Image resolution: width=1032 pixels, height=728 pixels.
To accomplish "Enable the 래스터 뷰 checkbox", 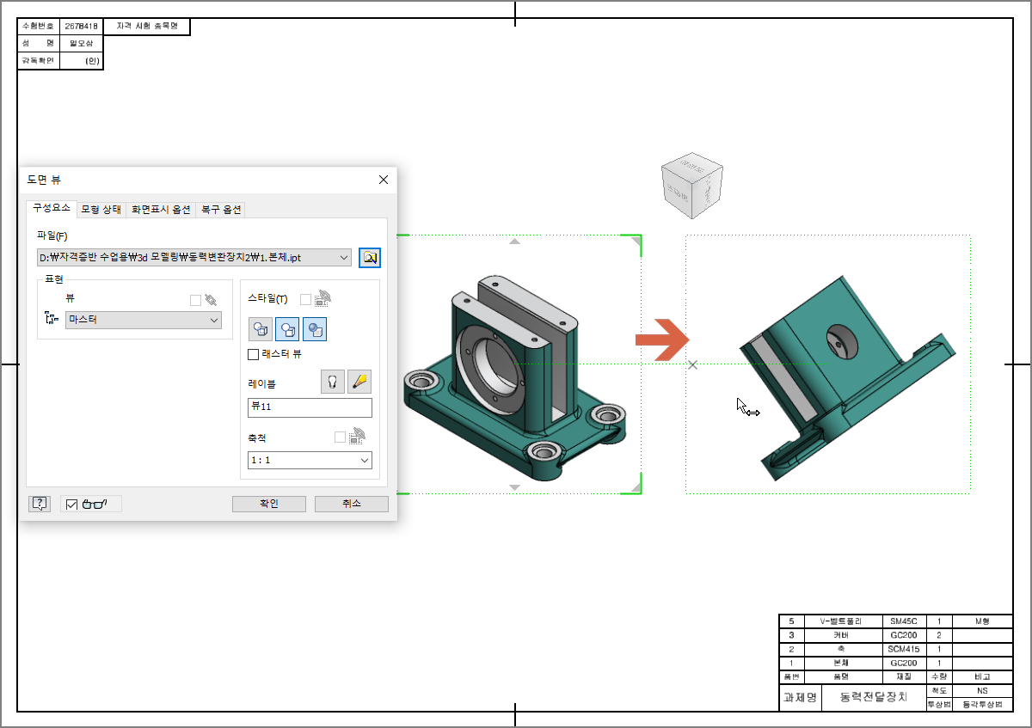I will pos(253,354).
